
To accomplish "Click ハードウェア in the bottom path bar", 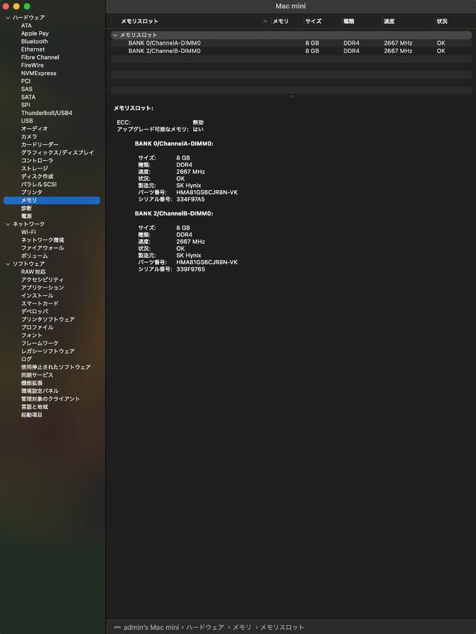I will (x=205, y=627).
